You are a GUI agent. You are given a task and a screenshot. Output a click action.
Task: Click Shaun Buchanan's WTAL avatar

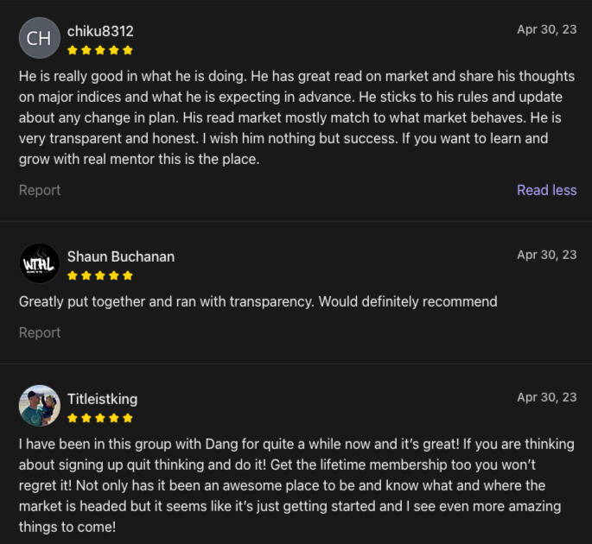click(39, 263)
